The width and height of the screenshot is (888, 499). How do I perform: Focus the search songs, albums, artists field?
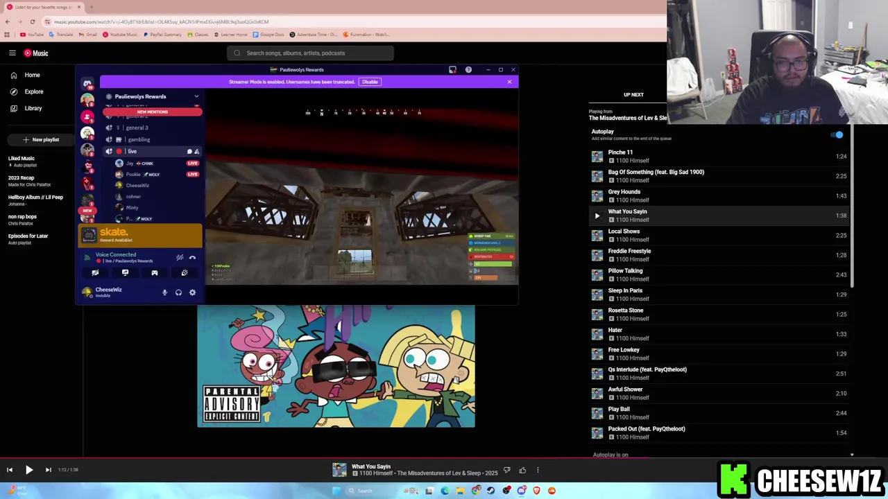click(x=310, y=53)
